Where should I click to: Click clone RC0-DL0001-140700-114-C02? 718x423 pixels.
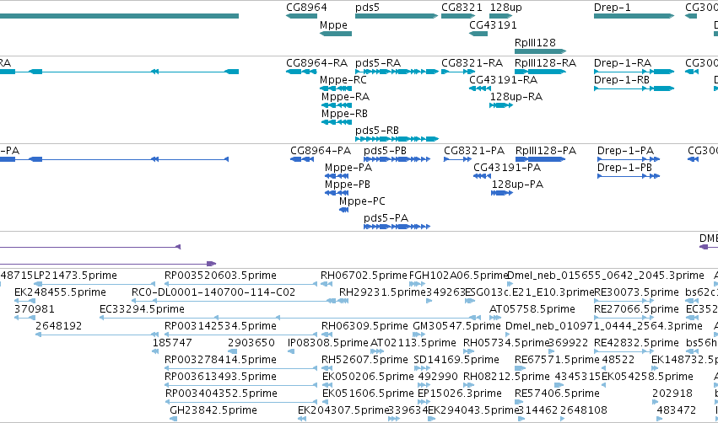(213, 292)
